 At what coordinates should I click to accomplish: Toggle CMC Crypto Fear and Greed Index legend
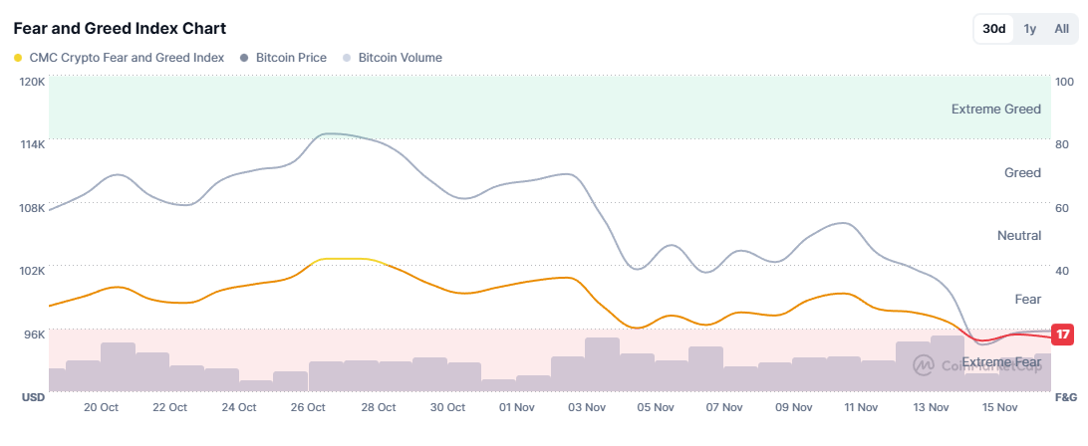pyautogui.click(x=119, y=58)
